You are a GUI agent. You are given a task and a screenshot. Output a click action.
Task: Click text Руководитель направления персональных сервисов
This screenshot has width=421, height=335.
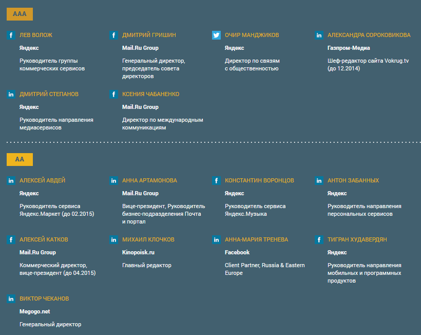[365, 210]
